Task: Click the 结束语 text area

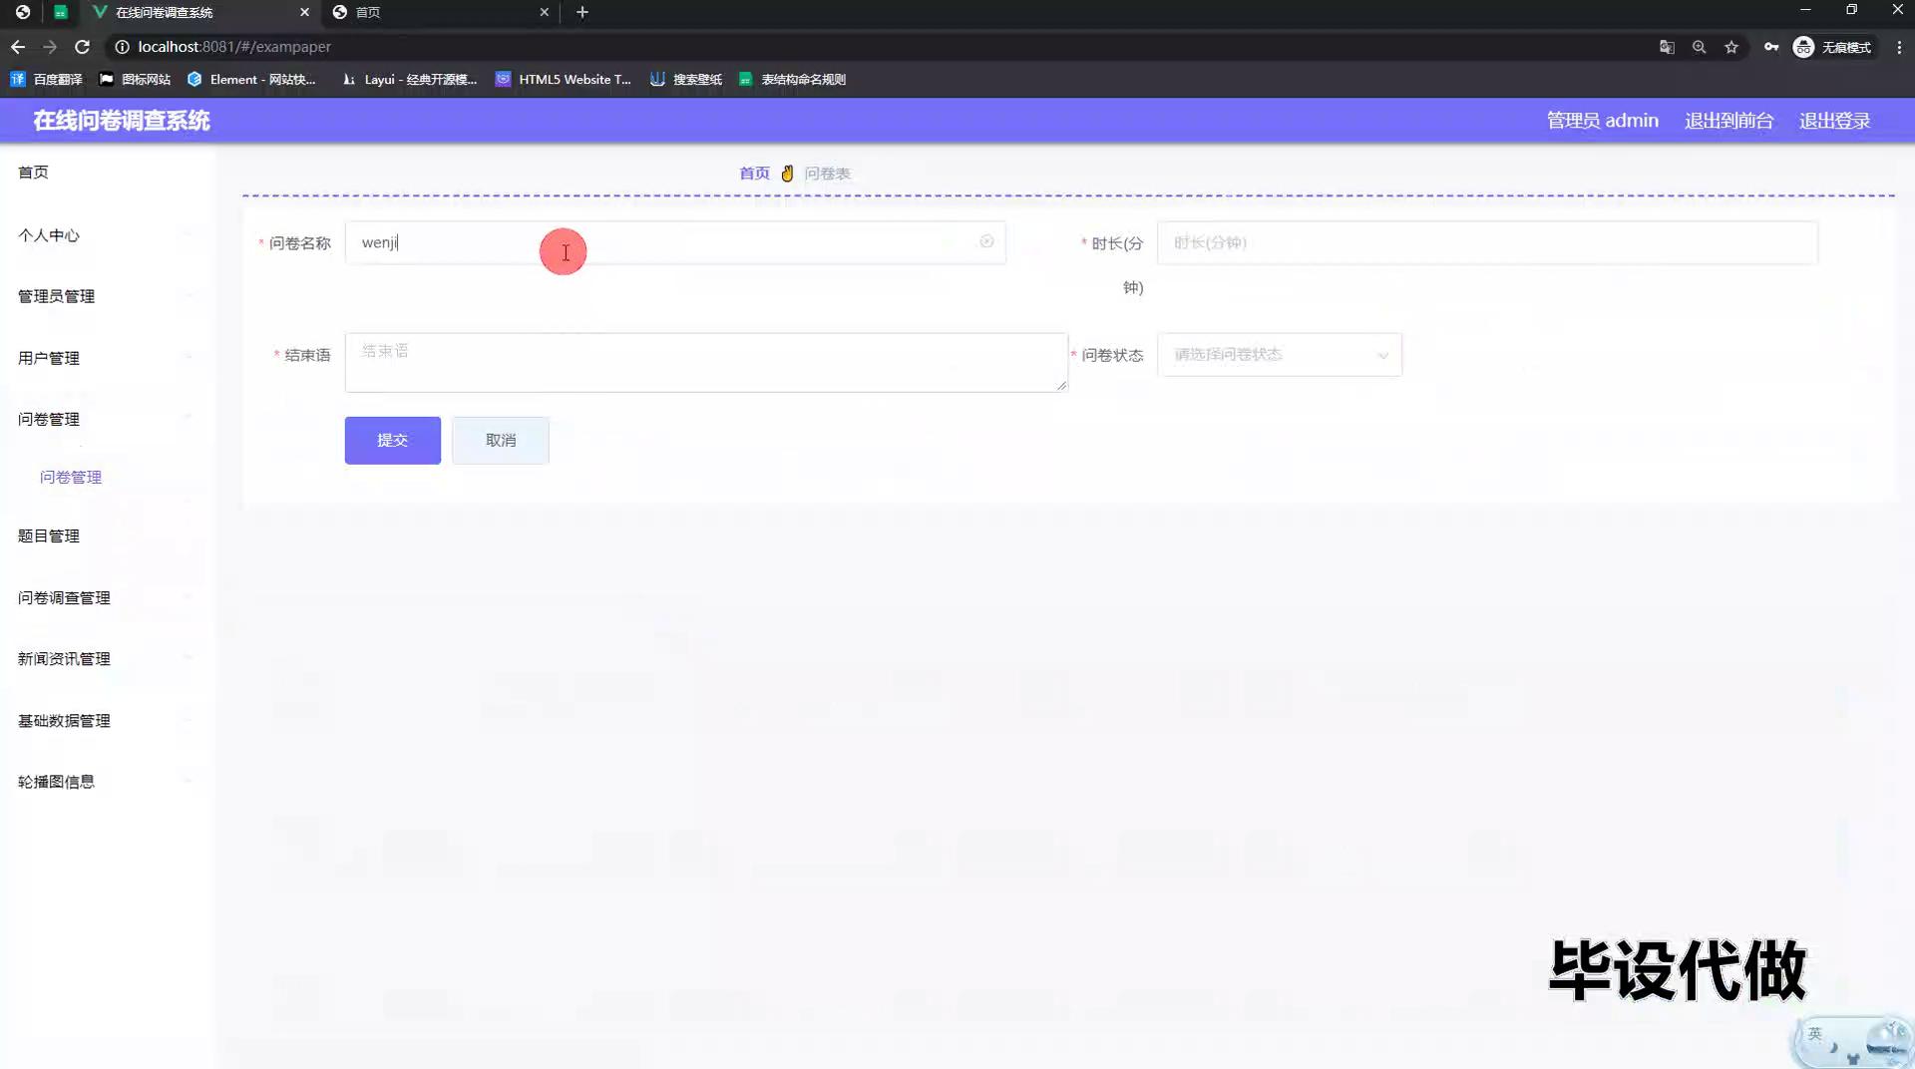Action: (705, 362)
